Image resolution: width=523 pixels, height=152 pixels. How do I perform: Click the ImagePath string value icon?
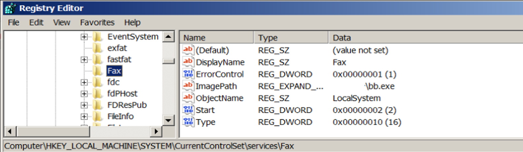[188, 86]
